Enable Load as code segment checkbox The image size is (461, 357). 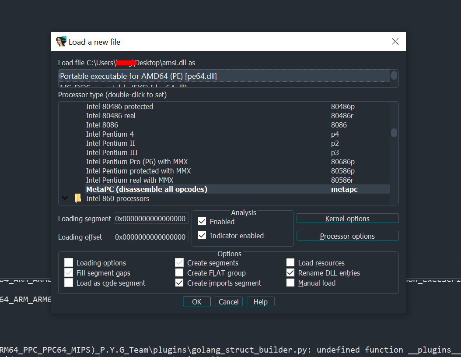69,283
